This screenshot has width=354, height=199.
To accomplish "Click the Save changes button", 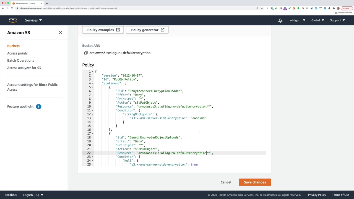I will pyautogui.click(x=255, y=182).
